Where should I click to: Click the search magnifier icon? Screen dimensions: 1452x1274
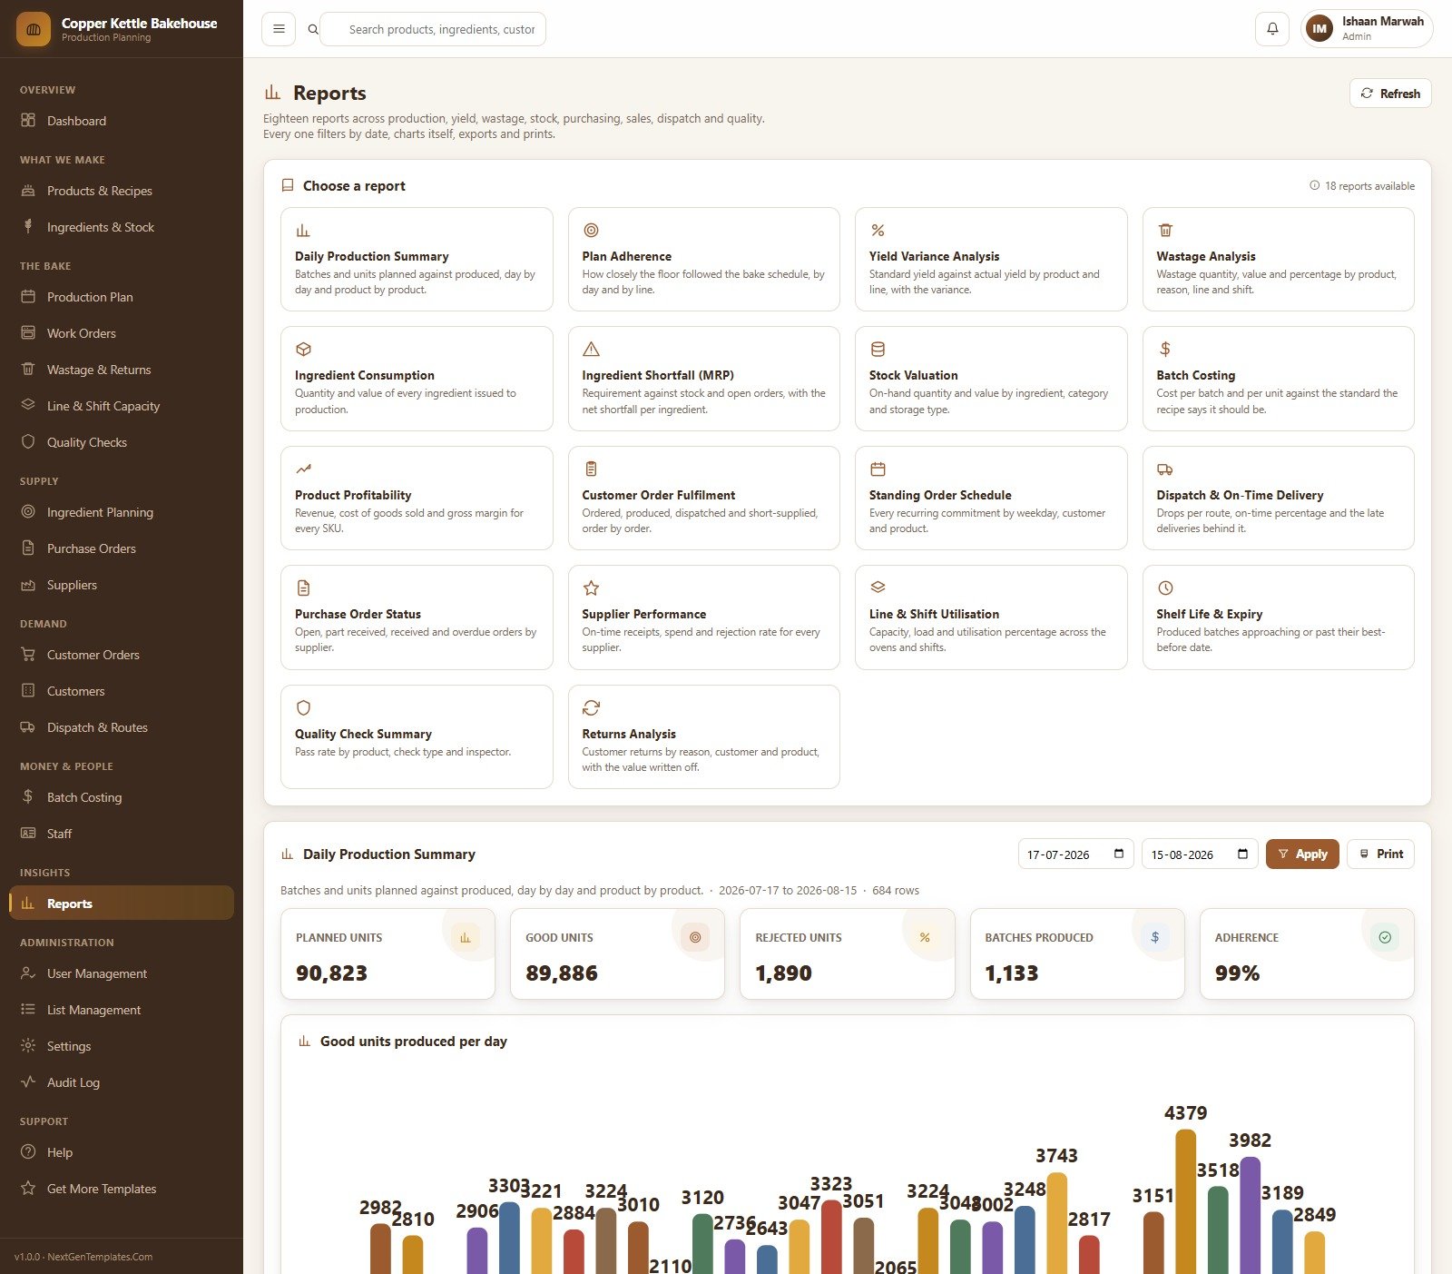pos(313,29)
